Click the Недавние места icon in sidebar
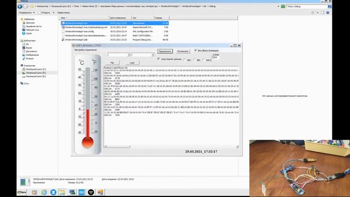This screenshot has width=350, height=197. [x=24, y=26]
